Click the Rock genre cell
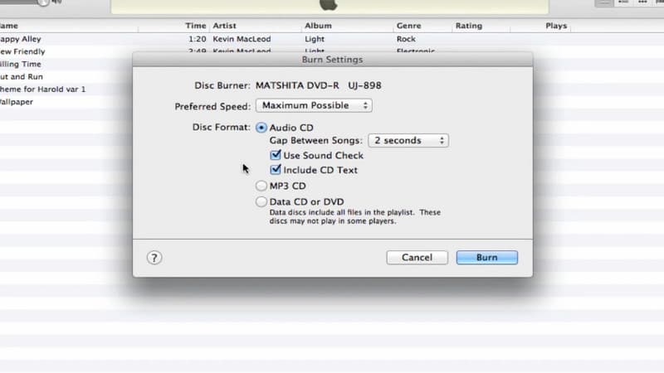664x373 pixels. coord(406,39)
